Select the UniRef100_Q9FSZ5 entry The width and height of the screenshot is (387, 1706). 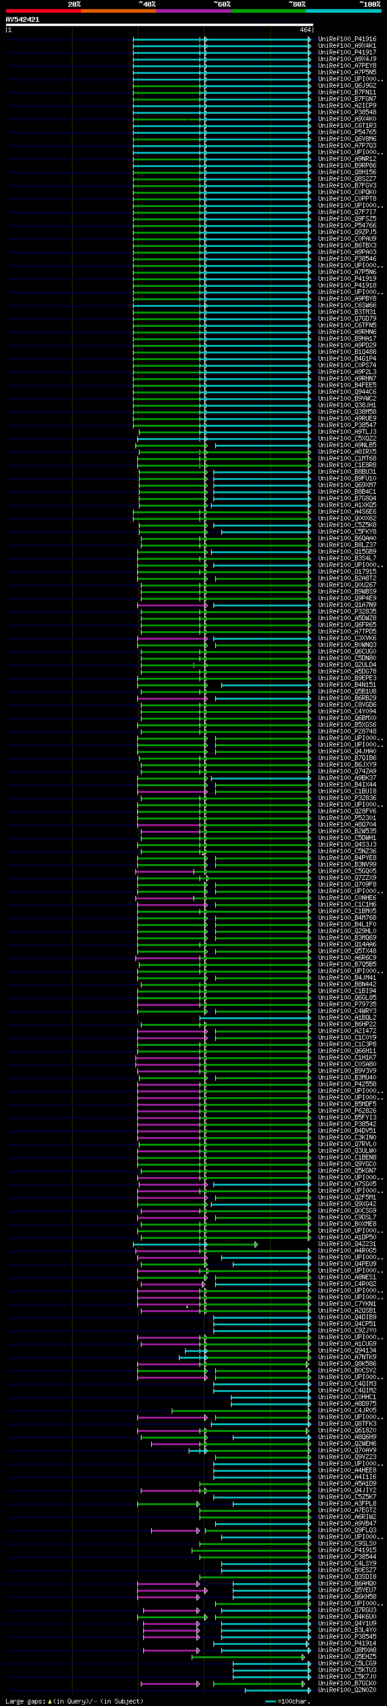[347, 218]
